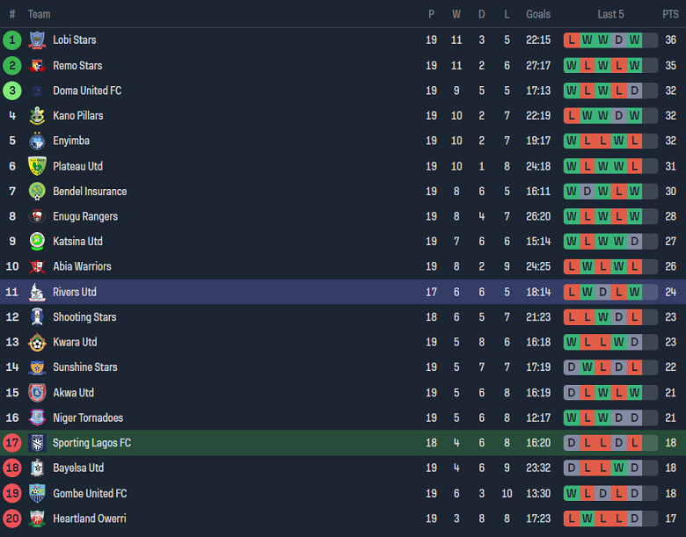The width and height of the screenshot is (686, 537).
Task: Click the red position 20 badge
Action: [x=12, y=519]
